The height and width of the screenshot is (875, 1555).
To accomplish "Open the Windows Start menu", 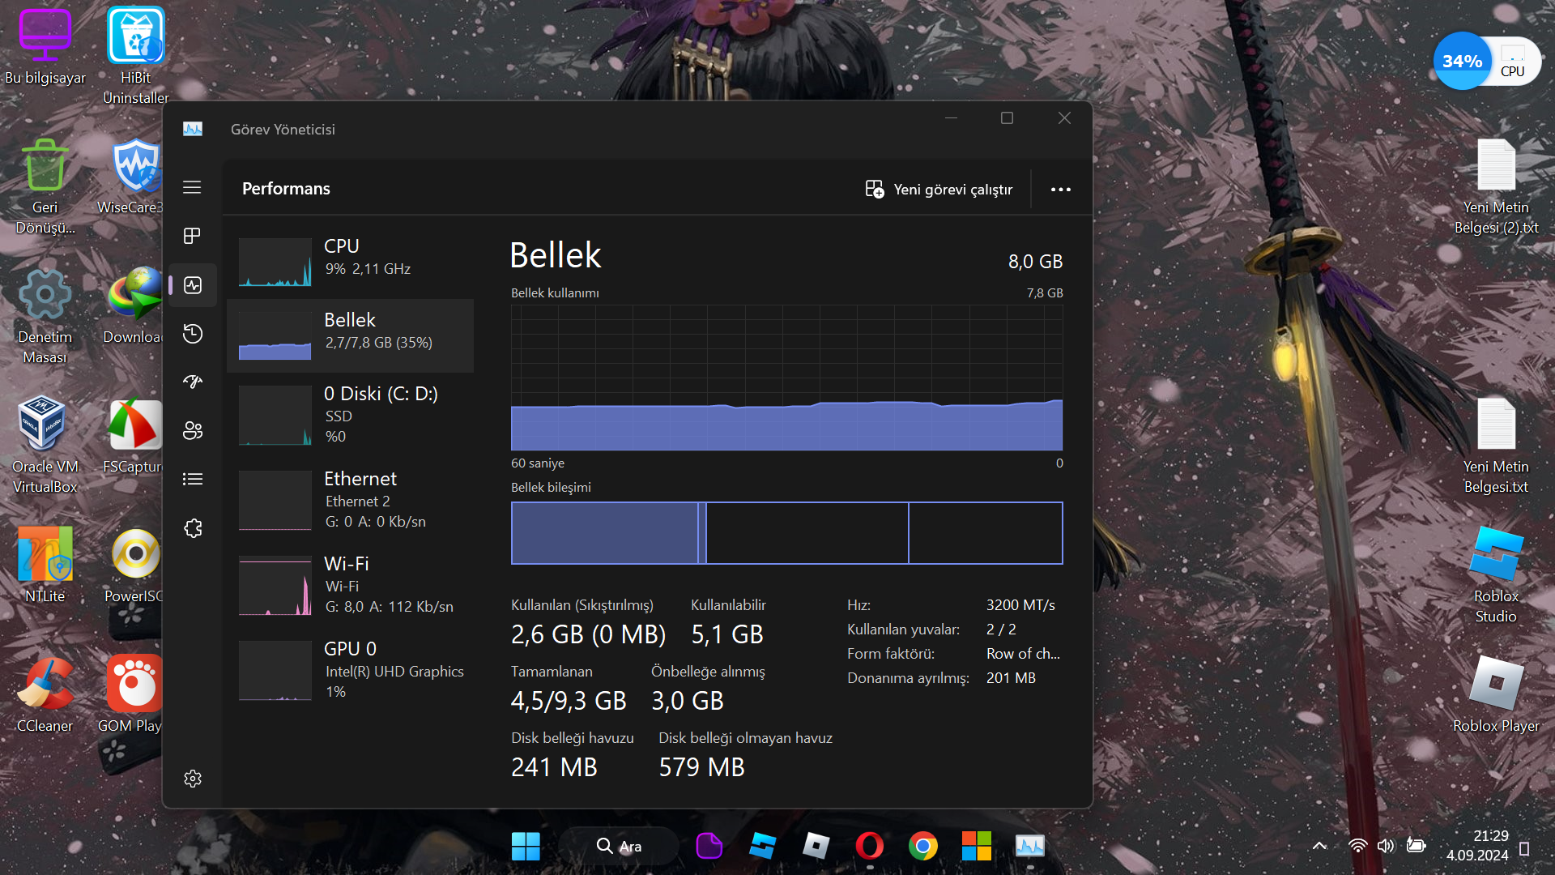I will tap(526, 846).
